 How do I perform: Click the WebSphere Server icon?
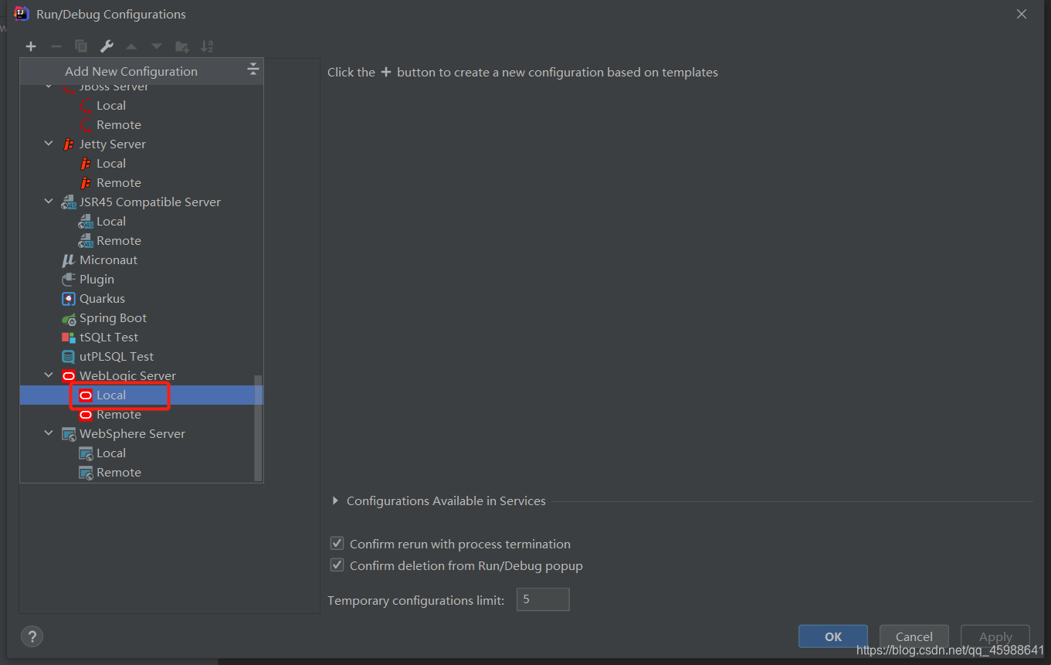[68, 434]
